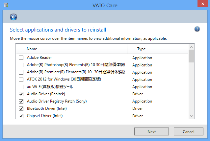
Task: Deselect Bluetooth Driver (Intel) checkbox
Action: pyautogui.click(x=21, y=108)
